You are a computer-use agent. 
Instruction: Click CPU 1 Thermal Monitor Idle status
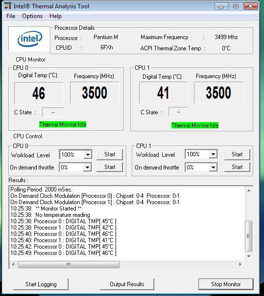(x=195, y=126)
